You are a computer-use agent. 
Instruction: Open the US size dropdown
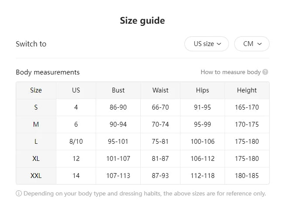click(206, 44)
